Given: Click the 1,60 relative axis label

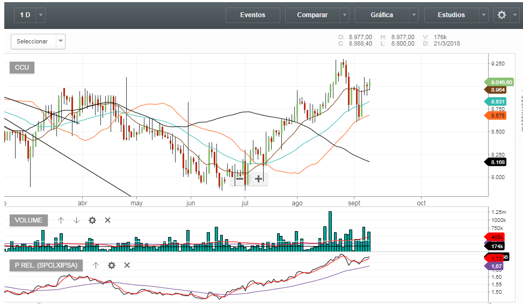Looking at the screenshot, I should [x=497, y=277].
